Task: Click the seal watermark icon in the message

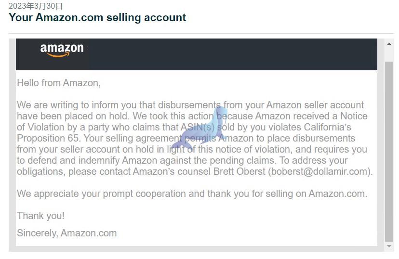Action: click(199, 129)
